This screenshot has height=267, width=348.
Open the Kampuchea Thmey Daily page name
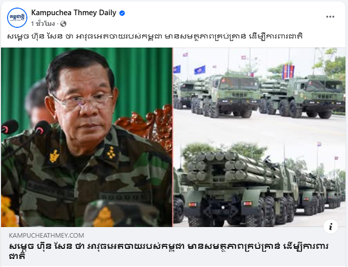[73, 13]
